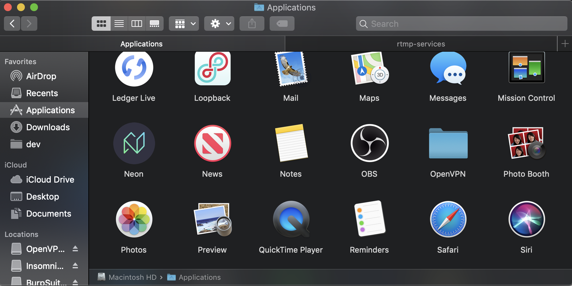Select the Mail app icon

pos(291,69)
